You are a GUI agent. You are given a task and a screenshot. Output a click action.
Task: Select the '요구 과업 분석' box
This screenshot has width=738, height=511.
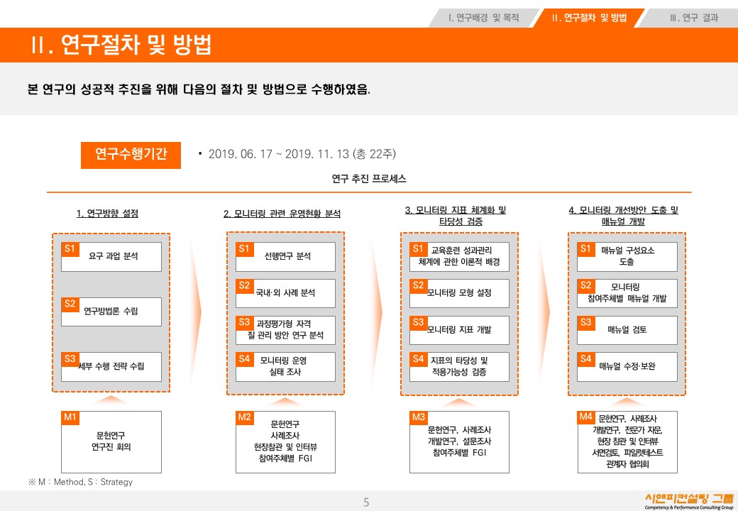tap(111, 256)
